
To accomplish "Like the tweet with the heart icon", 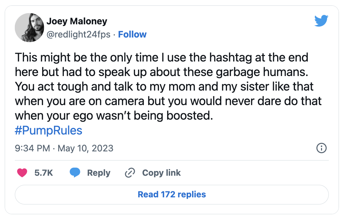I will pyautogui.click(x=22, y=173).
